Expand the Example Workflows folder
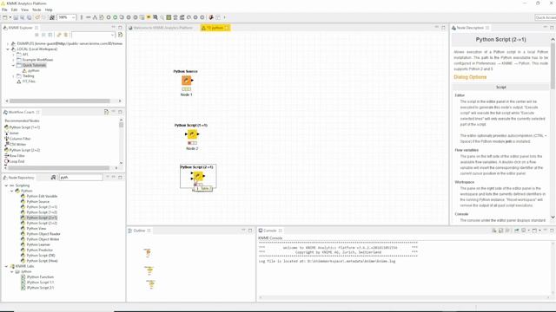This screenshot has width=556, height=312. [14, 60]
